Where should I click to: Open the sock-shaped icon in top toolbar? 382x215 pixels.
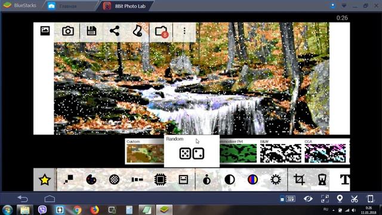coord(137,31)
